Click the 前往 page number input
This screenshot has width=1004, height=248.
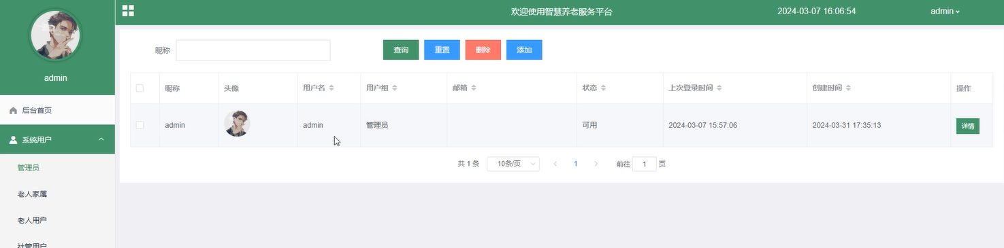click(645, 164)
